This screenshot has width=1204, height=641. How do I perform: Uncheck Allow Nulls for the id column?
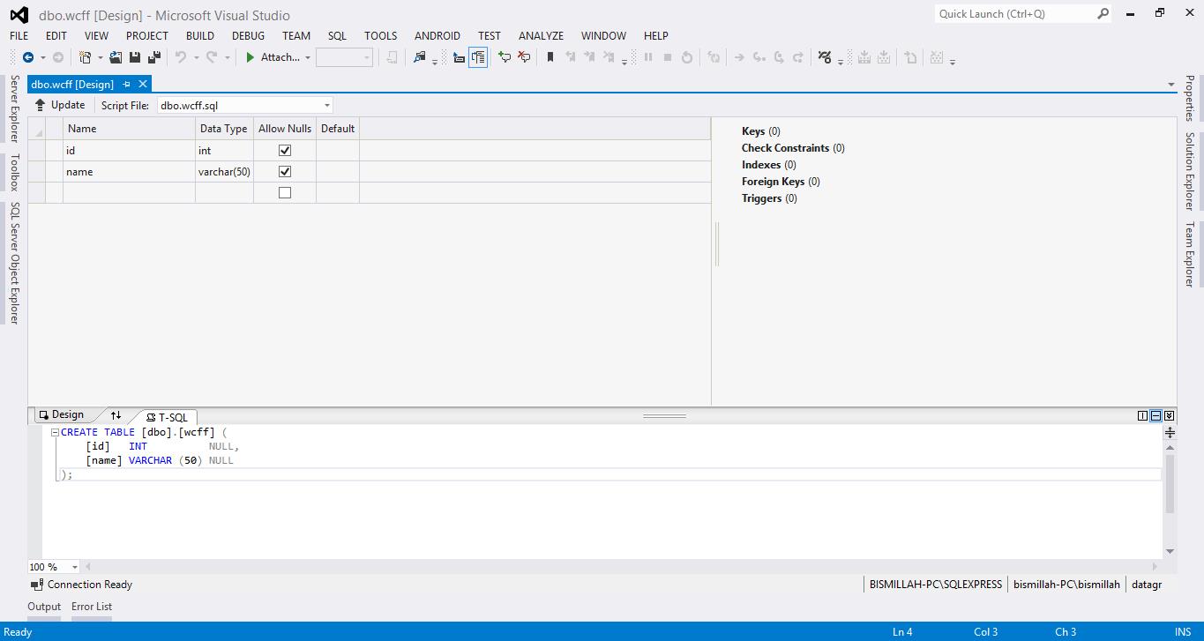click(x=284, y=151)
